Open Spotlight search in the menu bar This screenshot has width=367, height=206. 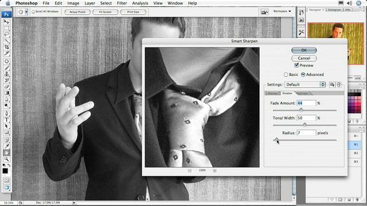pyautogui.click(x=358, y=3)
